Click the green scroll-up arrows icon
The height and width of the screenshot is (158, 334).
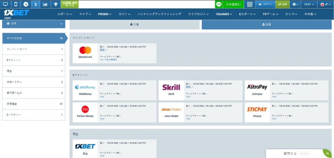tap(327, 153)
